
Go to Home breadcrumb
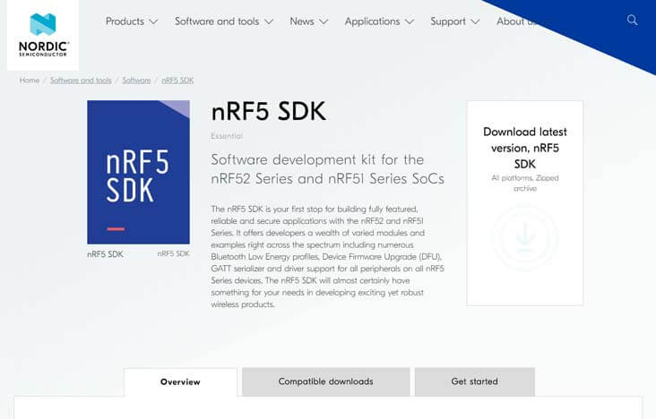(x=30, y=81)
